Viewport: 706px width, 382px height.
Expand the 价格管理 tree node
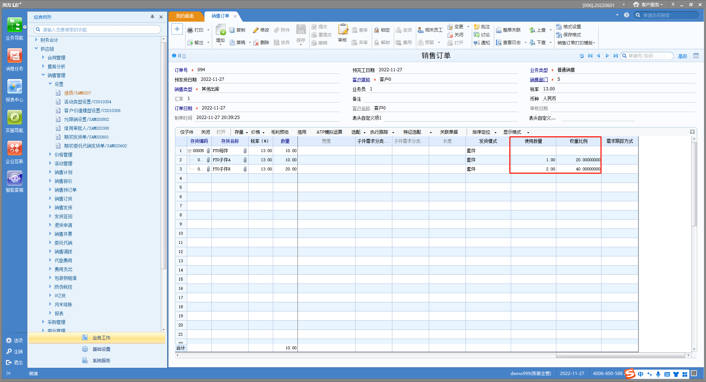pyautogui.click(x=50, y=155)
